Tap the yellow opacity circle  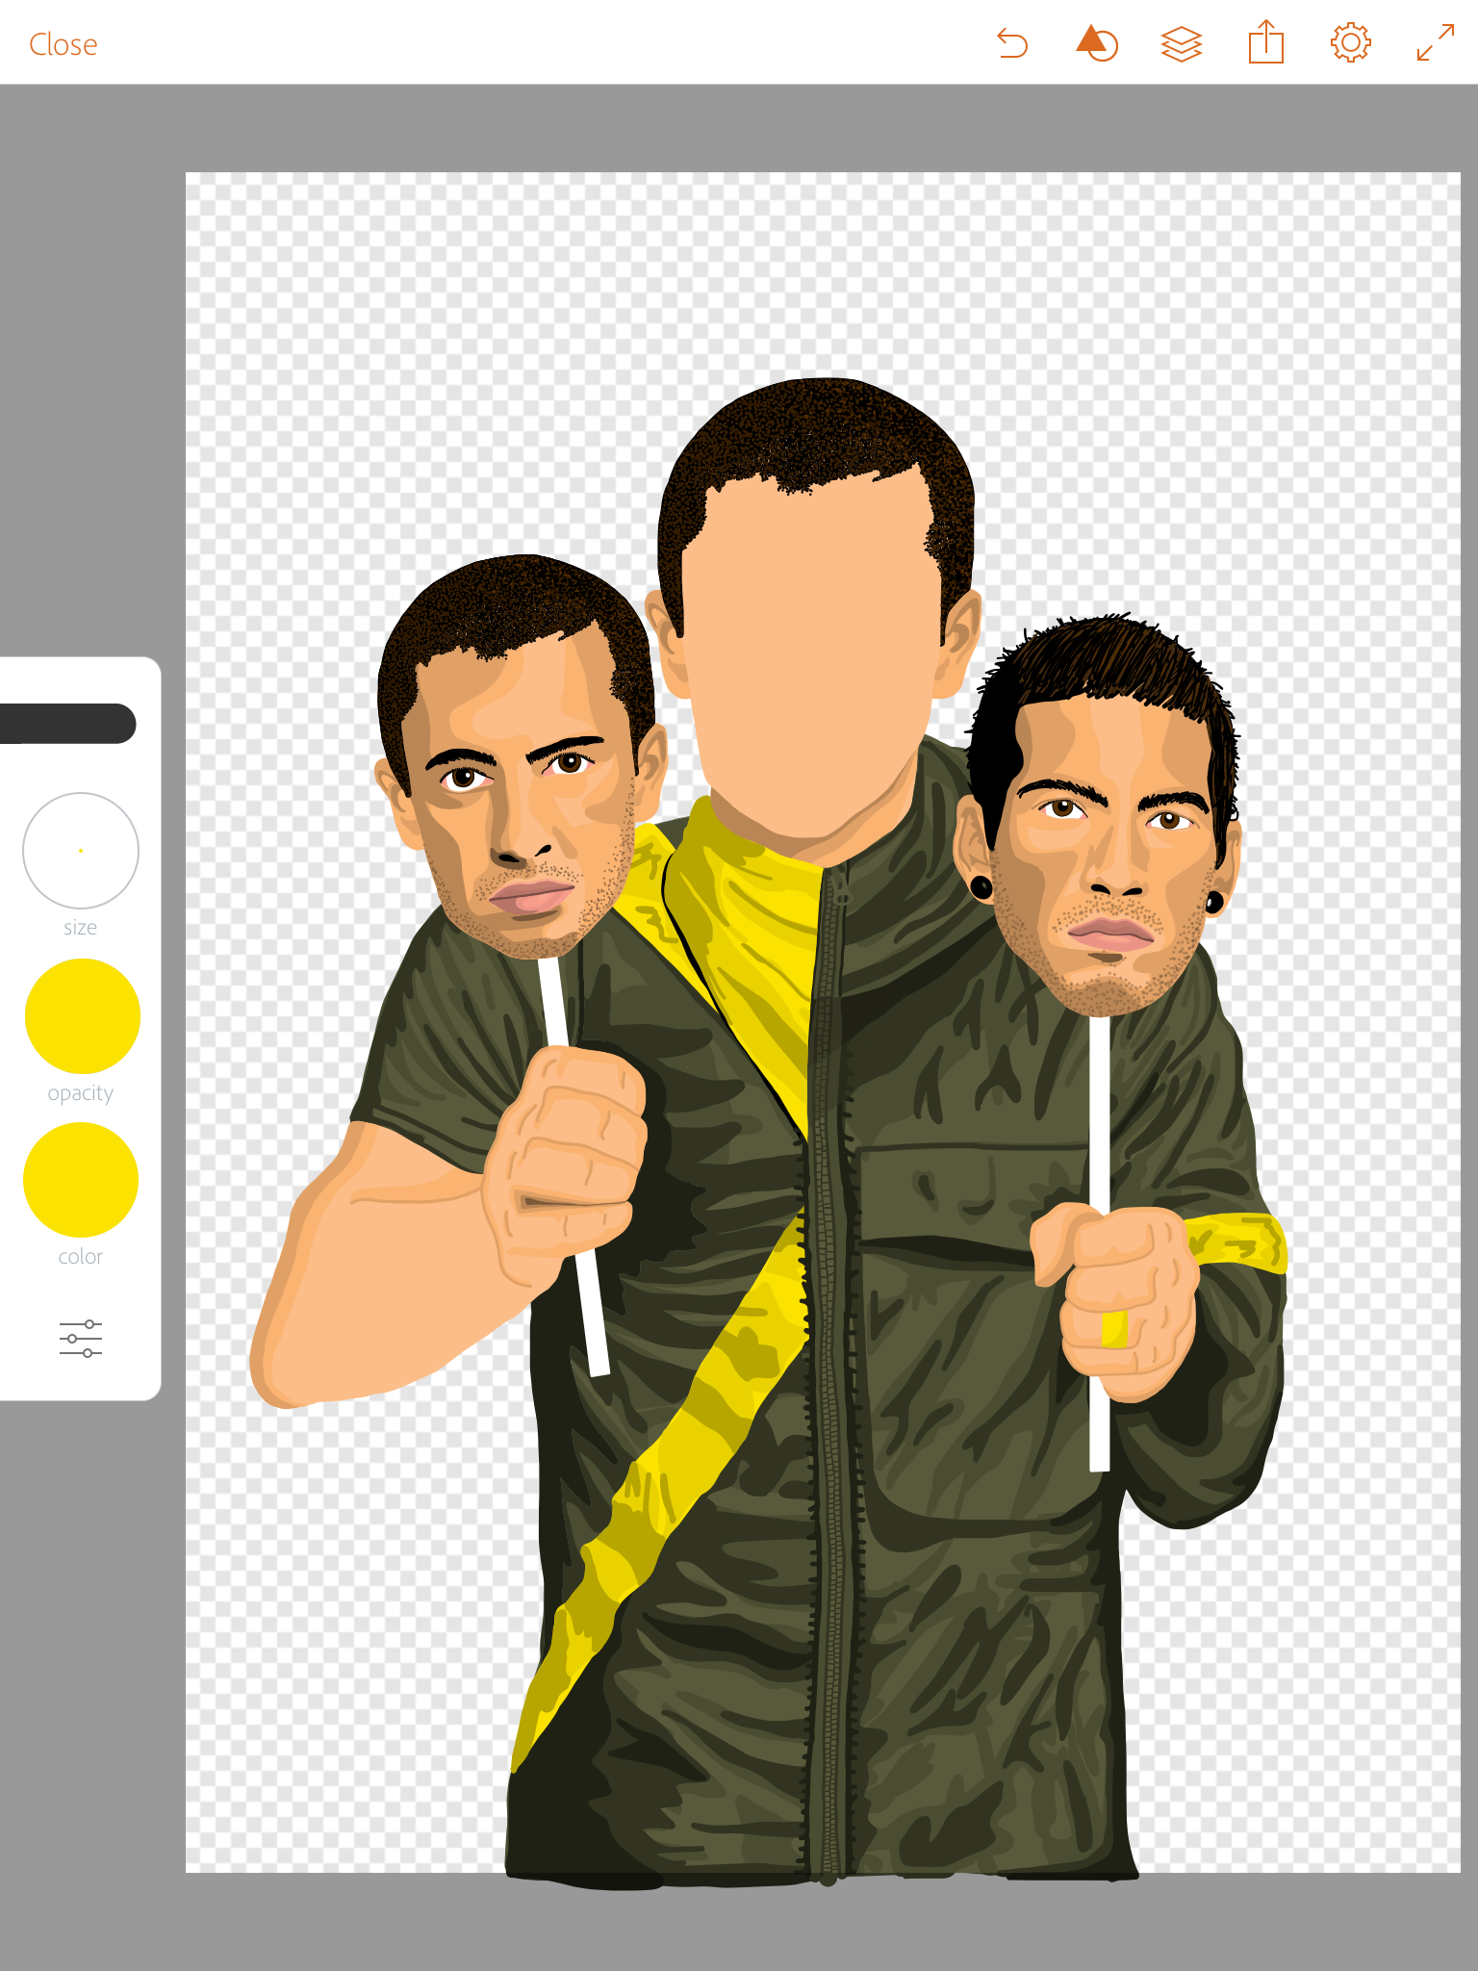82,1016
